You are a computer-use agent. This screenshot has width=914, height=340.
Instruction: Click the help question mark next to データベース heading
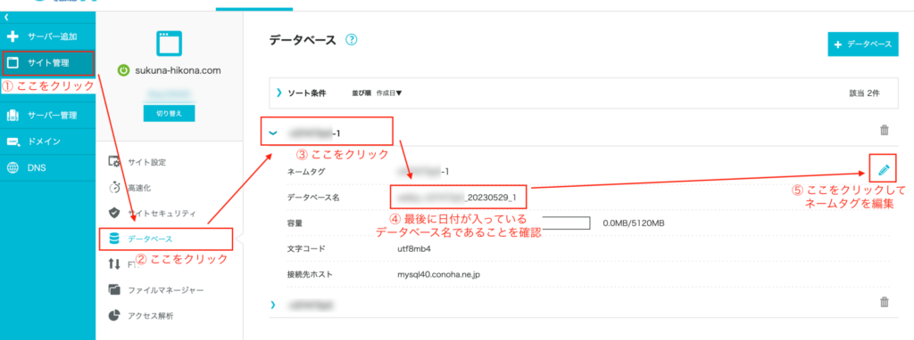(351, 40)
